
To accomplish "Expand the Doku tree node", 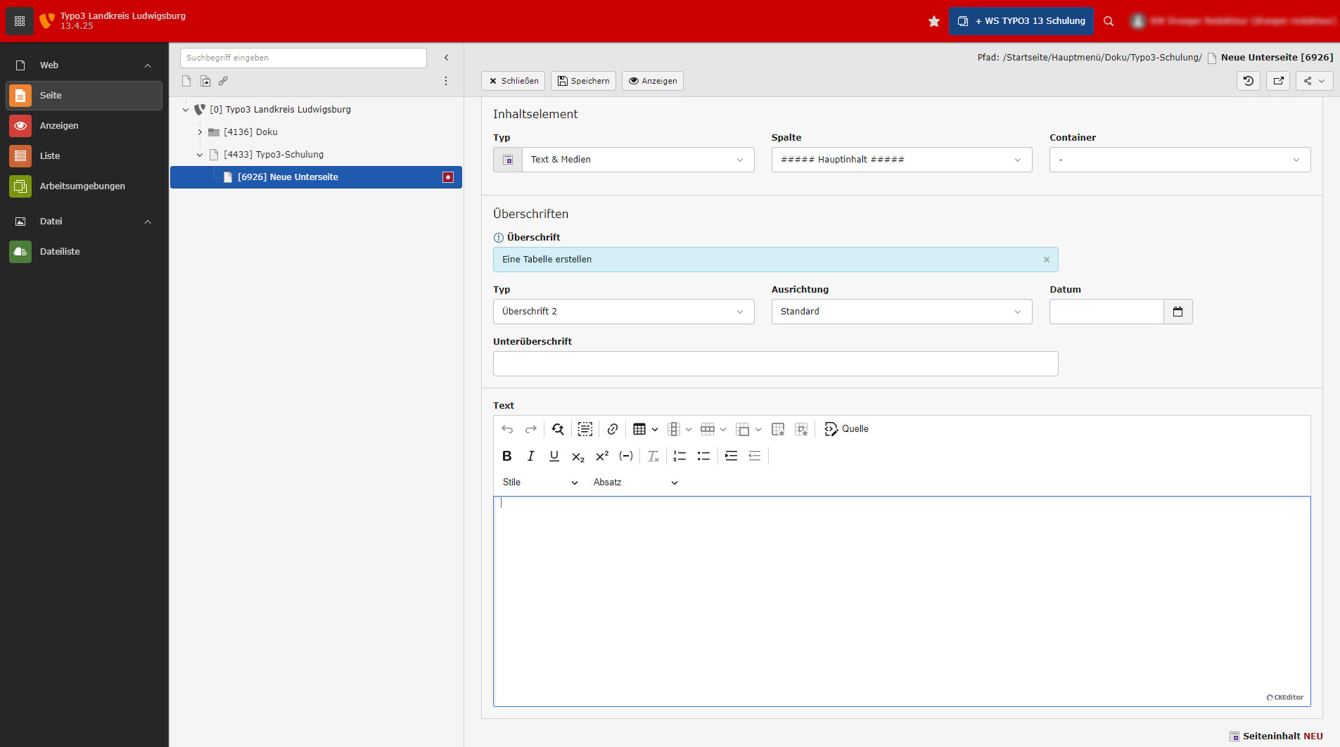I will pyautogui.click(x=200, y=132).
